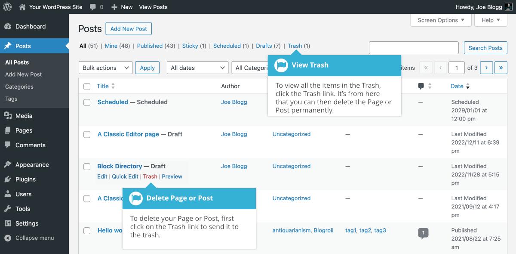The image size is (516, 254).
Task: Open the home icon for Your WordPress Site
Action: [x=22, y=7]
